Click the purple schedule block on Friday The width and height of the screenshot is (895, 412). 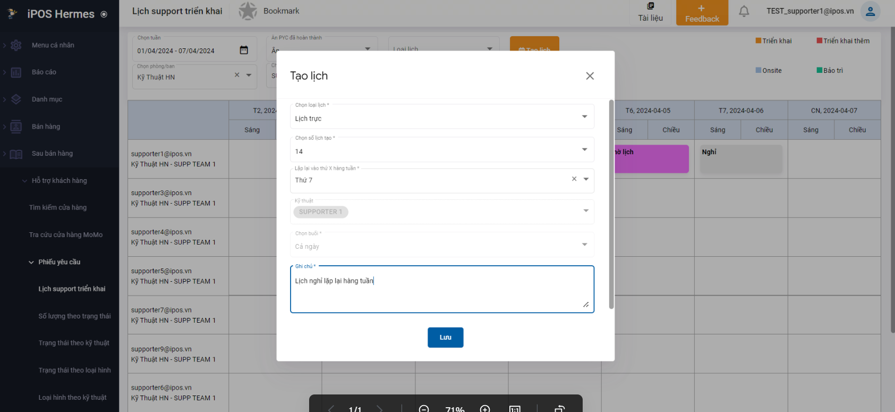click(x=651, y=158)
